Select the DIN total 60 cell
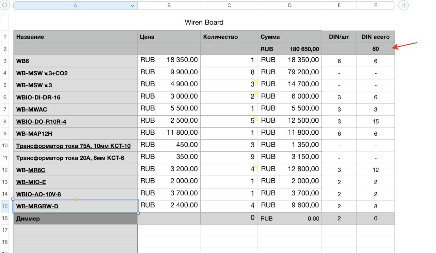436x253 pixels. pyautogui.click(x=375, y=49)
